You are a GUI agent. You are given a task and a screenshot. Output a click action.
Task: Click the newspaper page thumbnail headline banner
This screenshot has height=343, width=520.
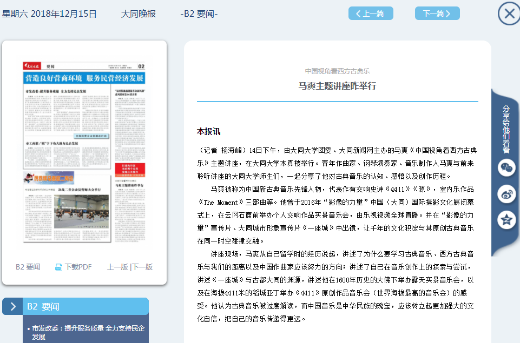point(84,78)
